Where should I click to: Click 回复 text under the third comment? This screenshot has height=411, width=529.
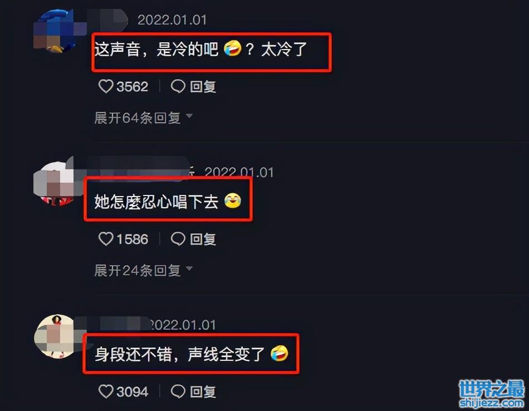click(x=203, y=392)
